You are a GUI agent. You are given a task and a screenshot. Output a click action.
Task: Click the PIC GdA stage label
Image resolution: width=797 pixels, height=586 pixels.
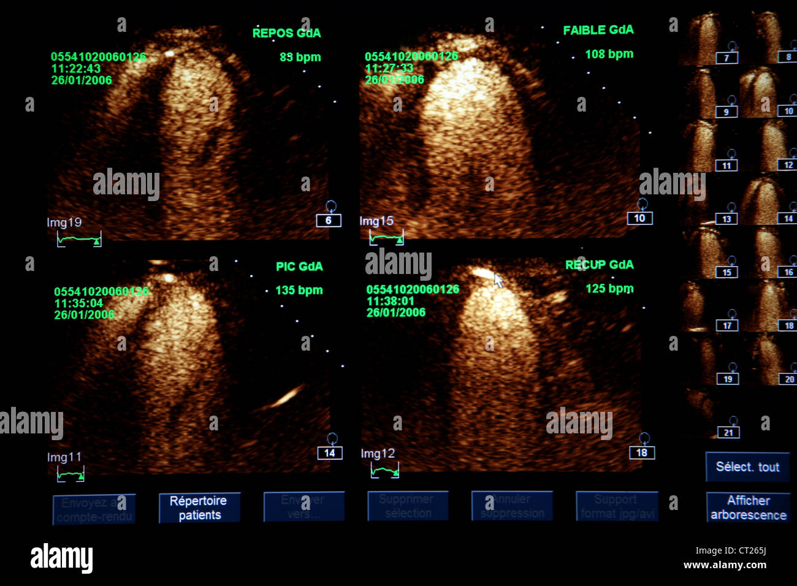(299, 267)
